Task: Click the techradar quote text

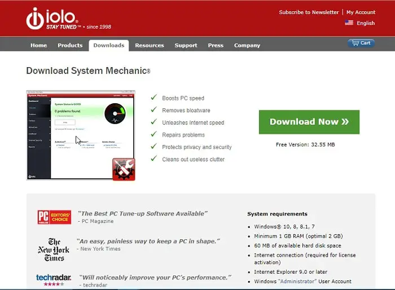Action: pos(155,278)
